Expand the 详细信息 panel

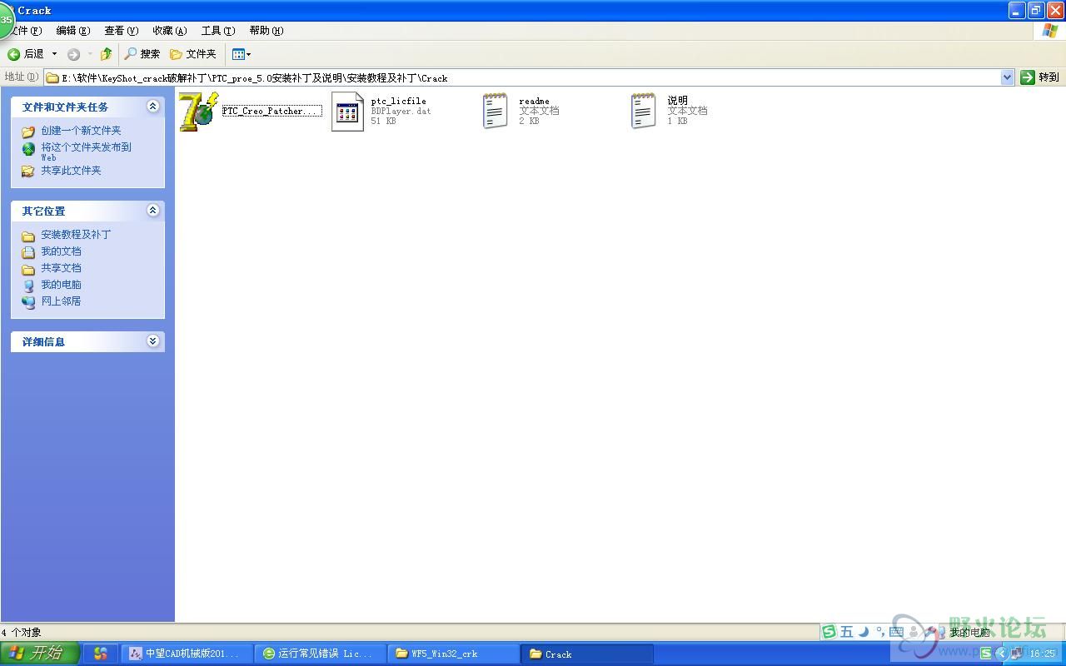tap(152, 341)
